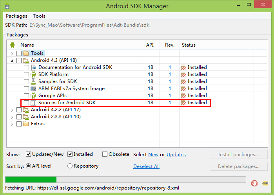
Task: Uncheck the Updates/New show filter
Action: 28,154
